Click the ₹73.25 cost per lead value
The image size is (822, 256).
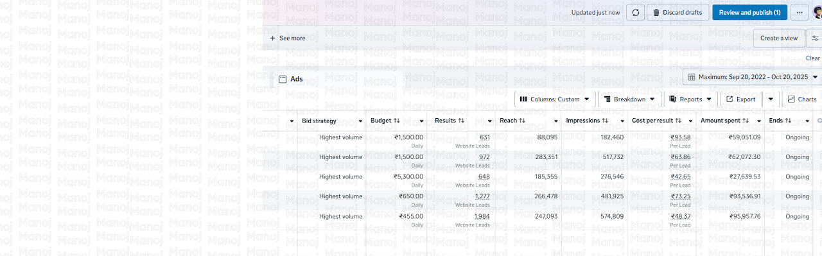point(681,196)
